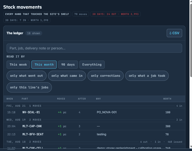This screenshot has height=151, width=192.
Task: Click the scrollbar down arrow
Action: (x=191, y=147)
